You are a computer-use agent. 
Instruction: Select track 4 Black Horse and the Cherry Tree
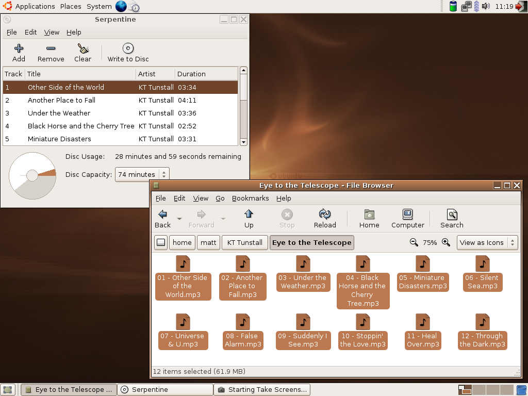pyautogui.click(x=120, y=126)
